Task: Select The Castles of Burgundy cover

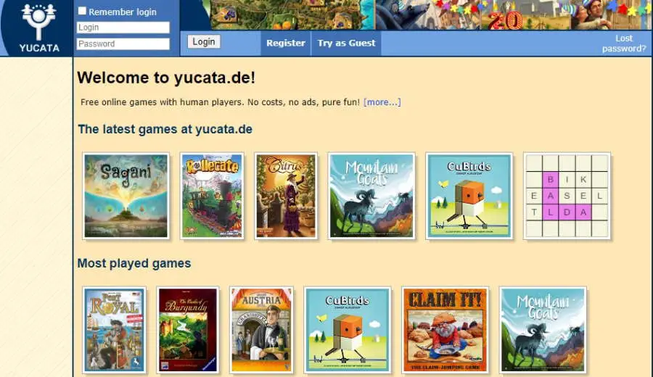Action: tap(188, 330)
